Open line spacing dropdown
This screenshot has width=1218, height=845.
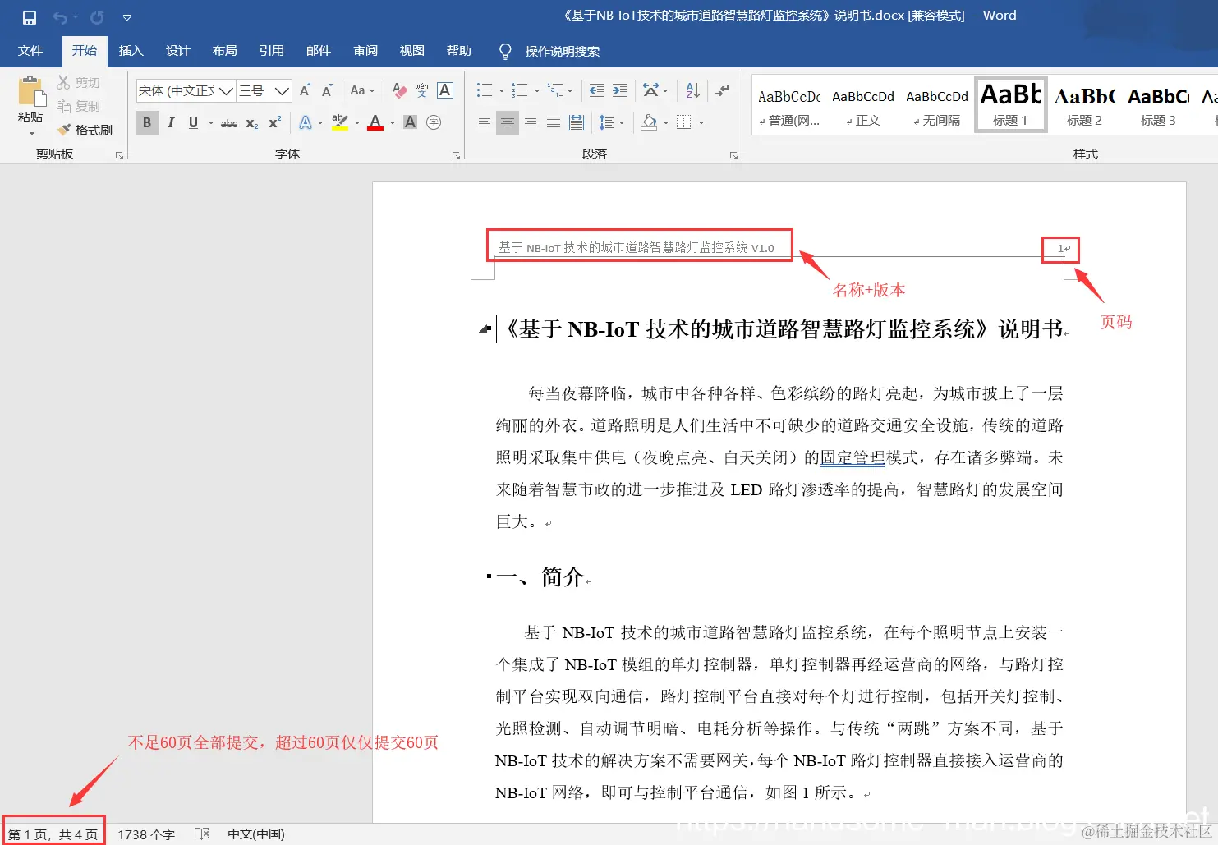tap(622, 122)
